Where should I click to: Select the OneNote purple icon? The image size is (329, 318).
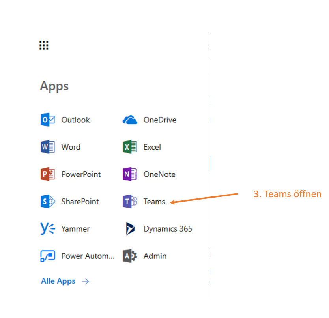(x=130, y=174)
